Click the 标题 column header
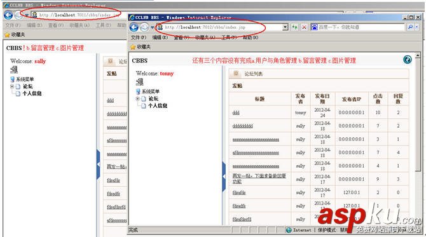The width and height of the screenshot is (426, 237). tap(259, 99)
